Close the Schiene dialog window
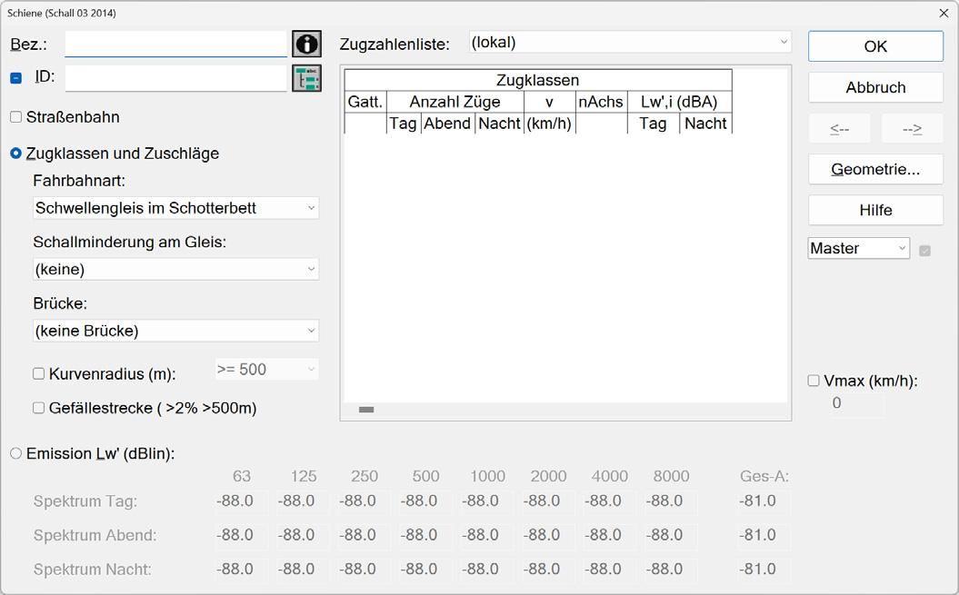Image resolution: width=959 pixels, height=595 pixels. [944, 13]
